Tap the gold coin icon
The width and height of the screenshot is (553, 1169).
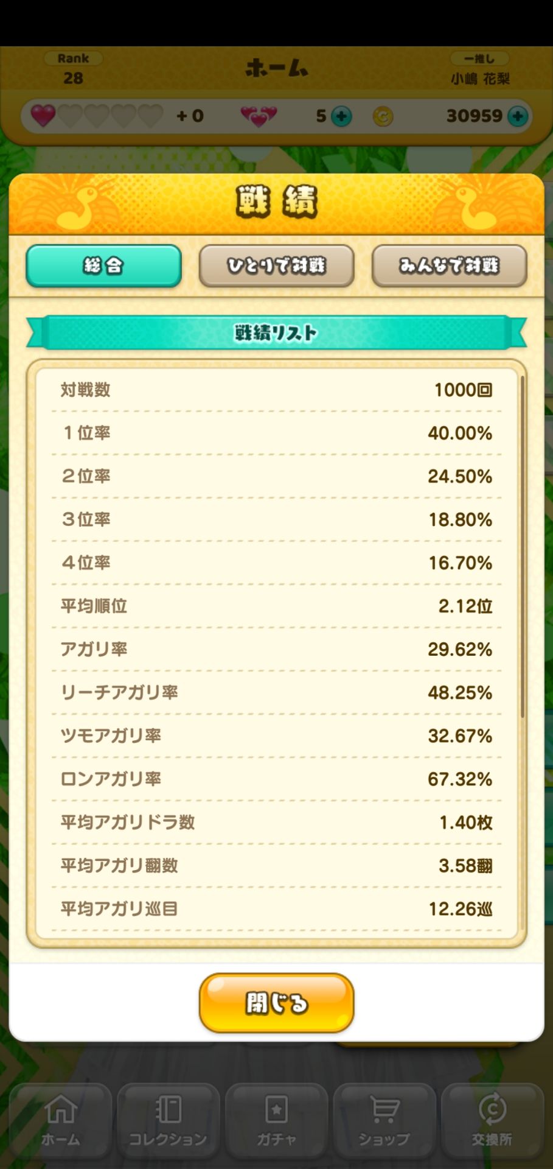click(x=383, y=116)
